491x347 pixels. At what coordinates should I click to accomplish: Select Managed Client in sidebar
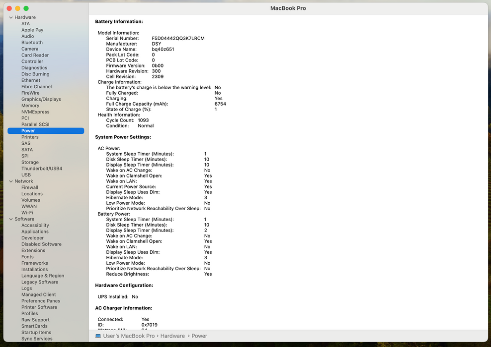coord(39,294)
